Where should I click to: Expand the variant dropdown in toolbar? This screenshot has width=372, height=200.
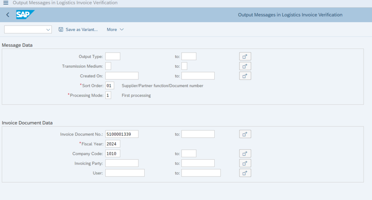click(x=48, y=30)
